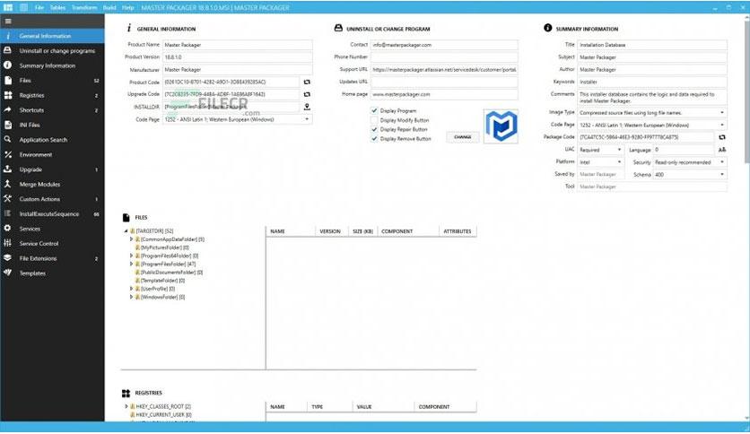Screen dimensions: 750x434
Task: Open the hamburger menu in the sidebar
Action: (x=8, y=21)
